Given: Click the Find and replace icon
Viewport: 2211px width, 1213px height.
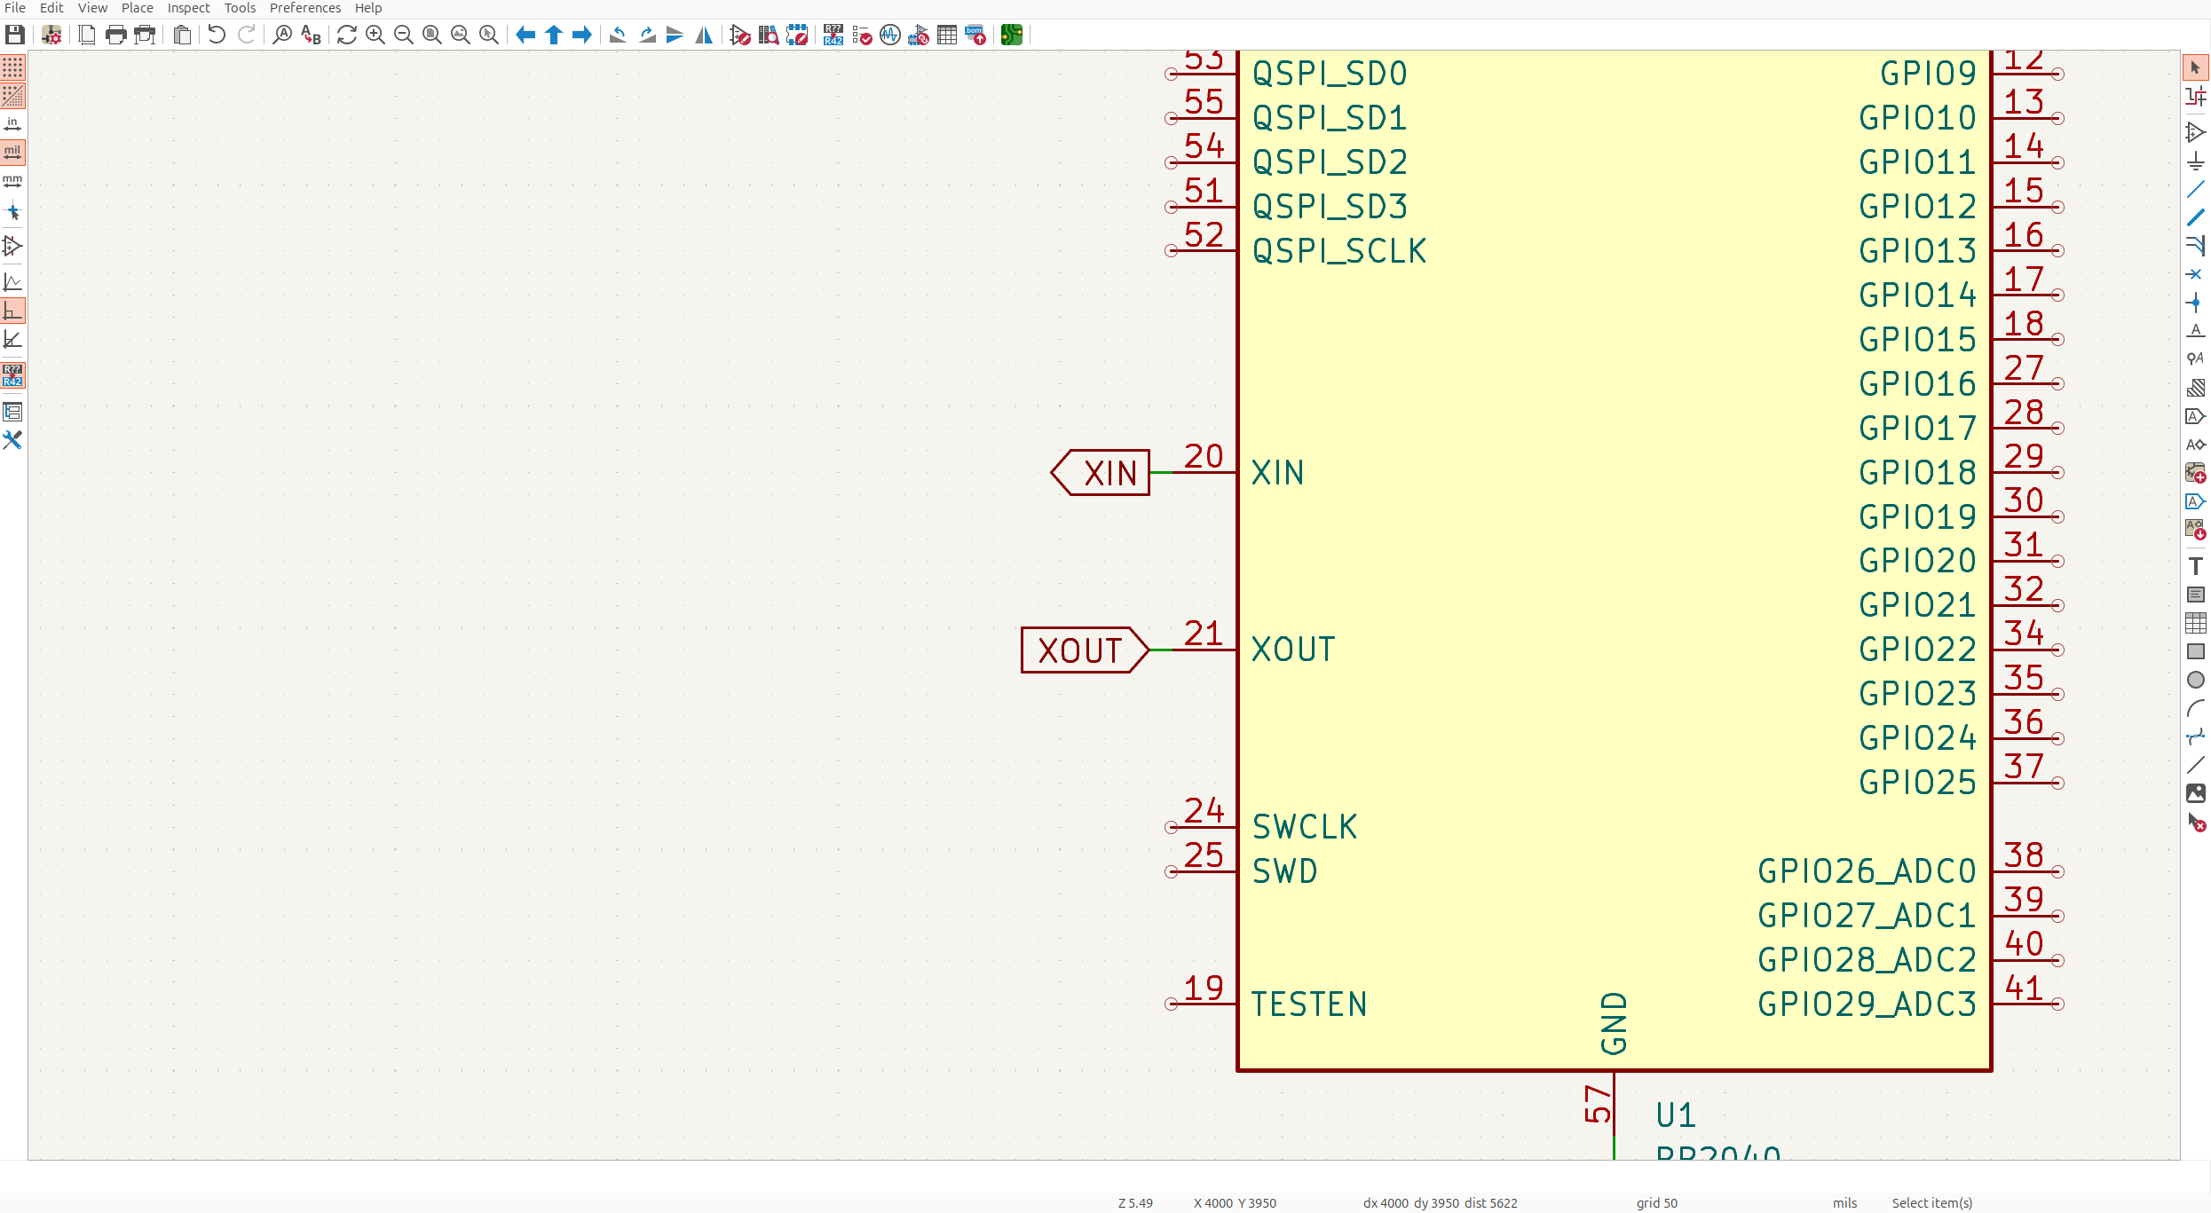Looking at the screenshot, I should click(311, 35).
